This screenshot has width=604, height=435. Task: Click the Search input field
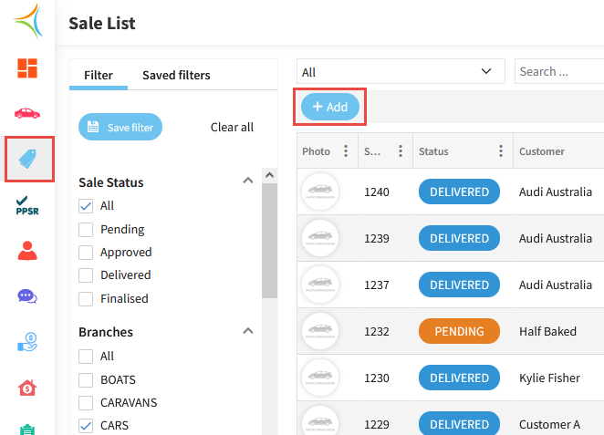(558, 72)
